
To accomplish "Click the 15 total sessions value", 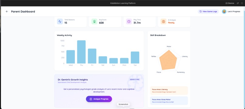I will coord(66,23).
